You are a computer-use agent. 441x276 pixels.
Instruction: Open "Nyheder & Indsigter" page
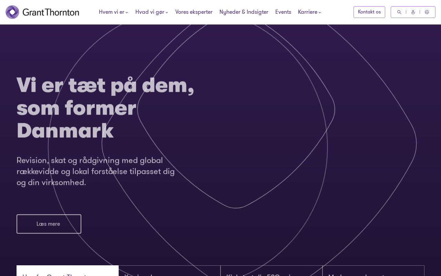click(x=244, y=12)
